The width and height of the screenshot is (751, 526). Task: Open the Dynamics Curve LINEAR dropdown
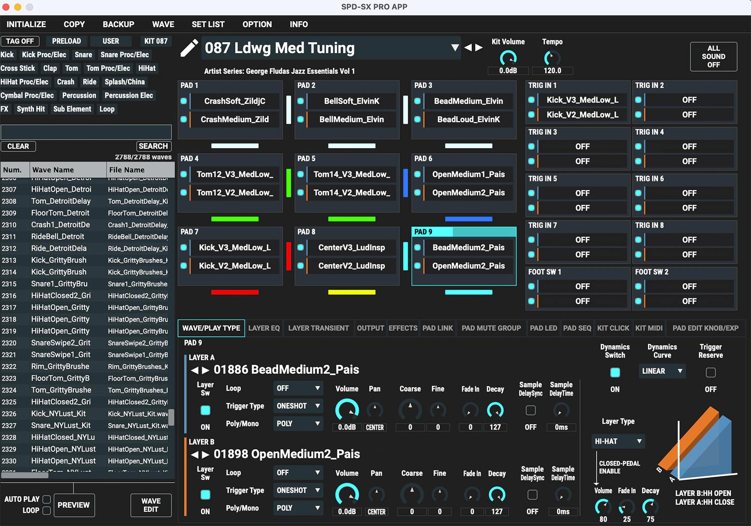tap(661, 371)
